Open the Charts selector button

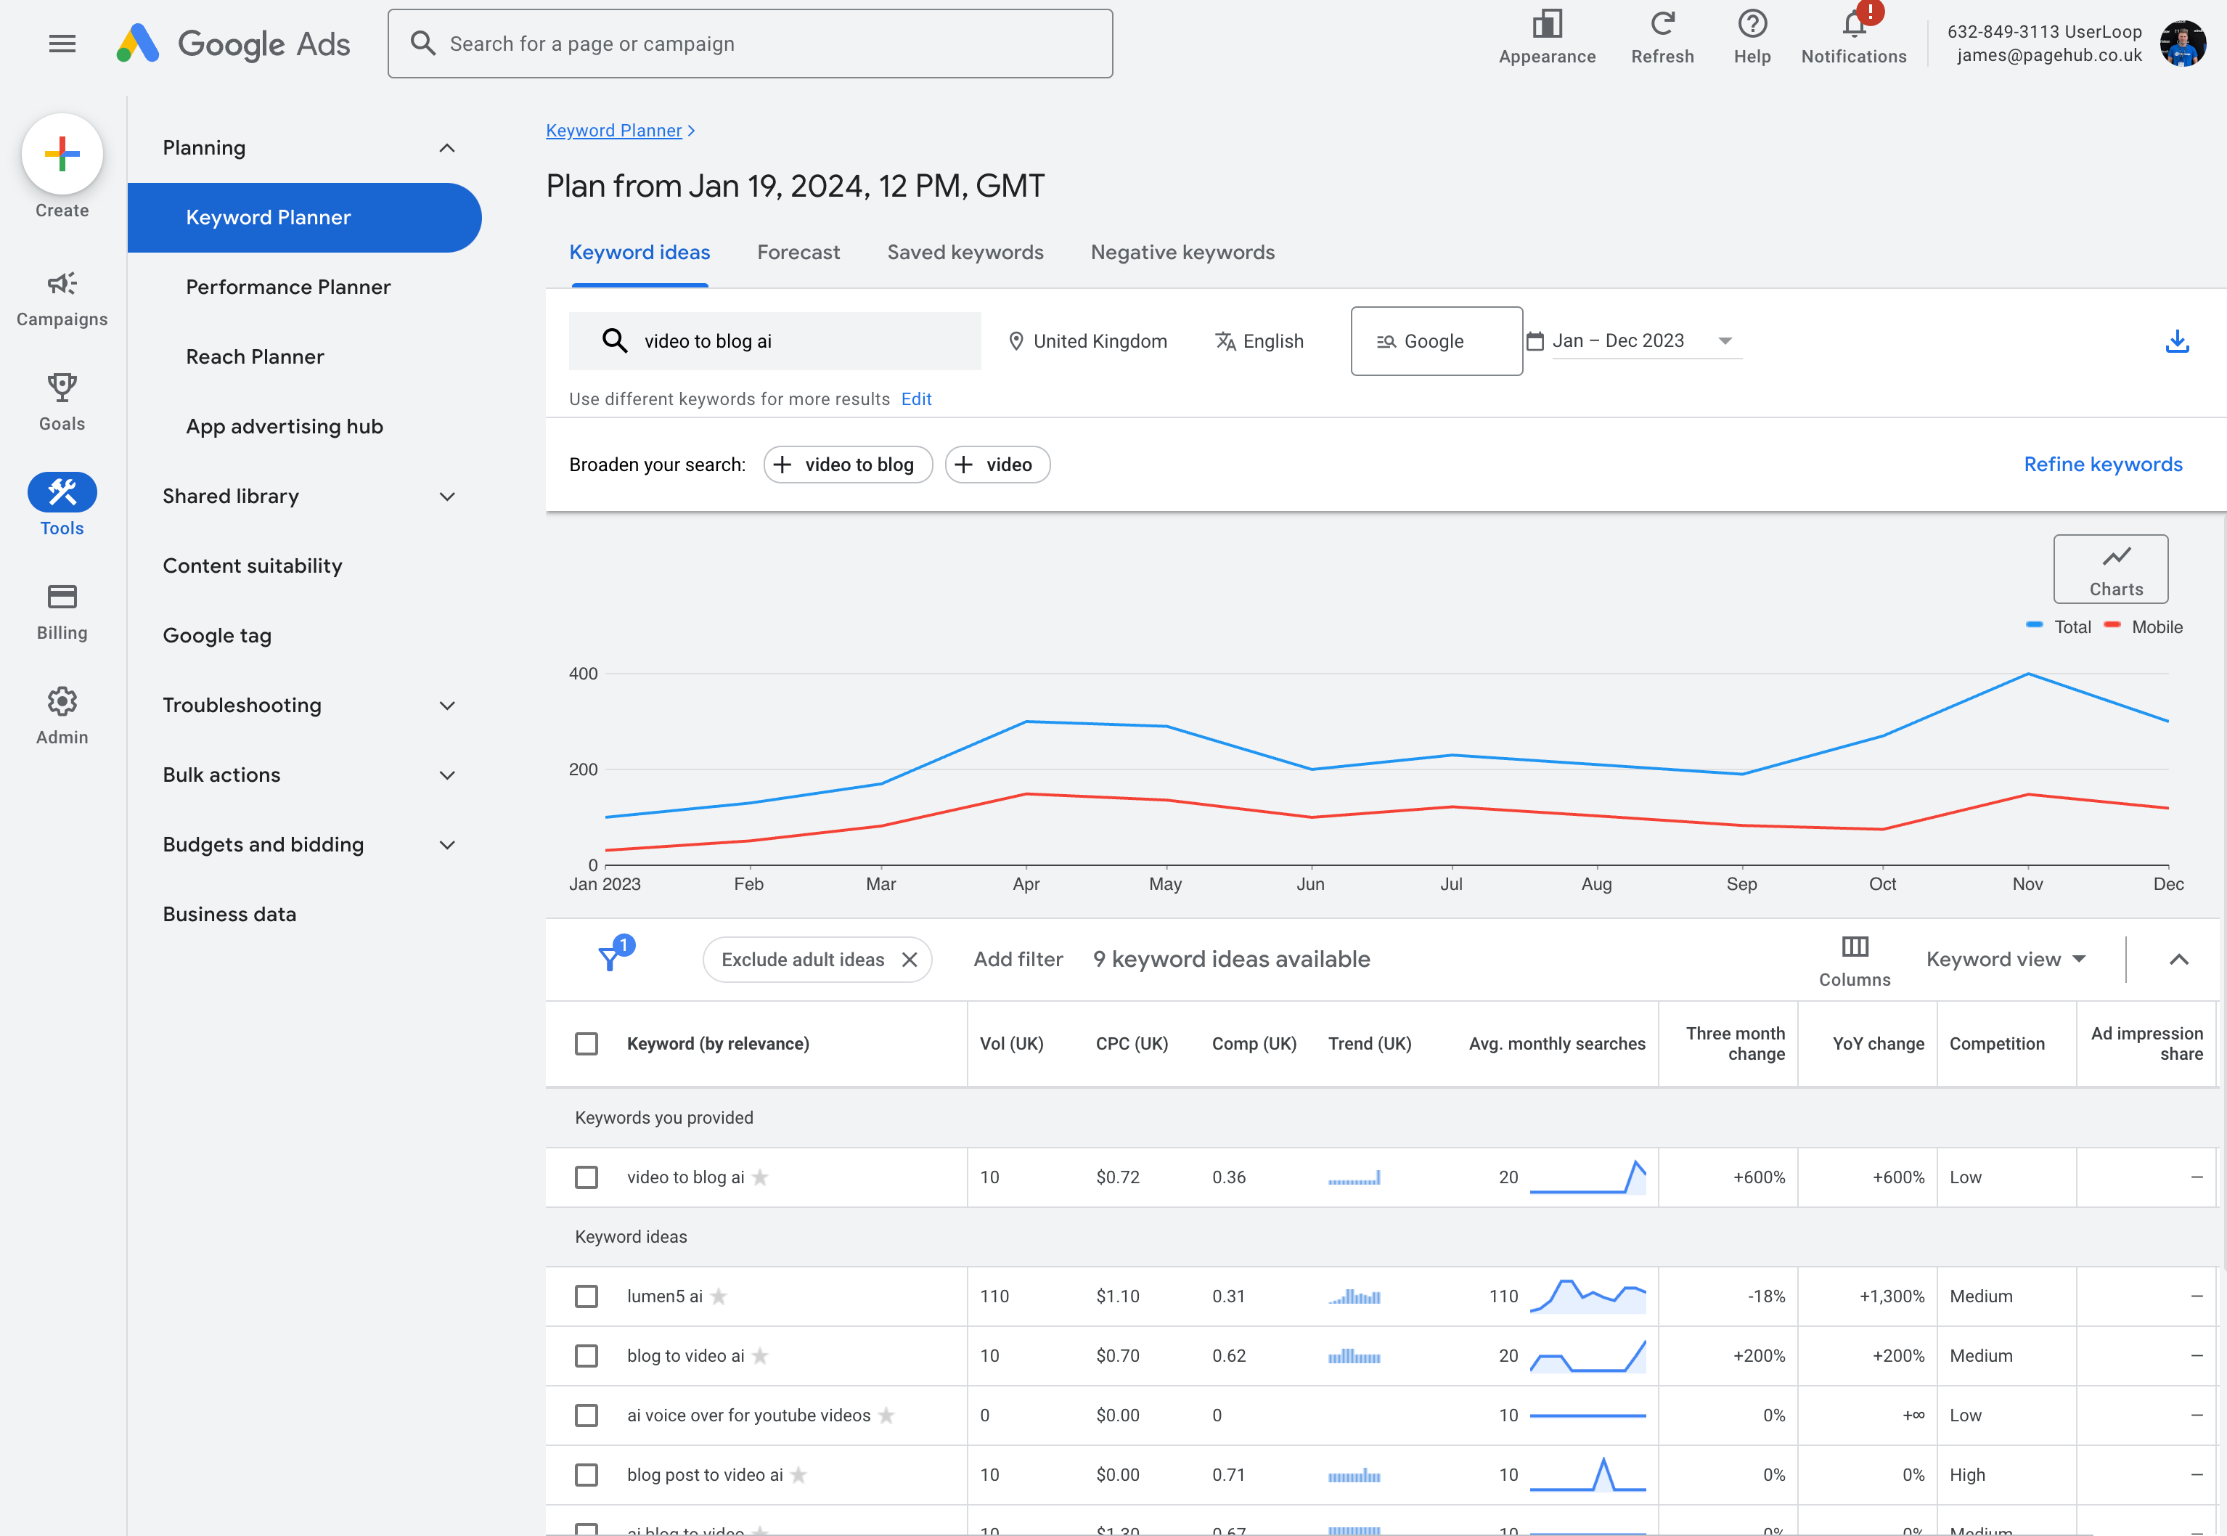pos(2111,569)
